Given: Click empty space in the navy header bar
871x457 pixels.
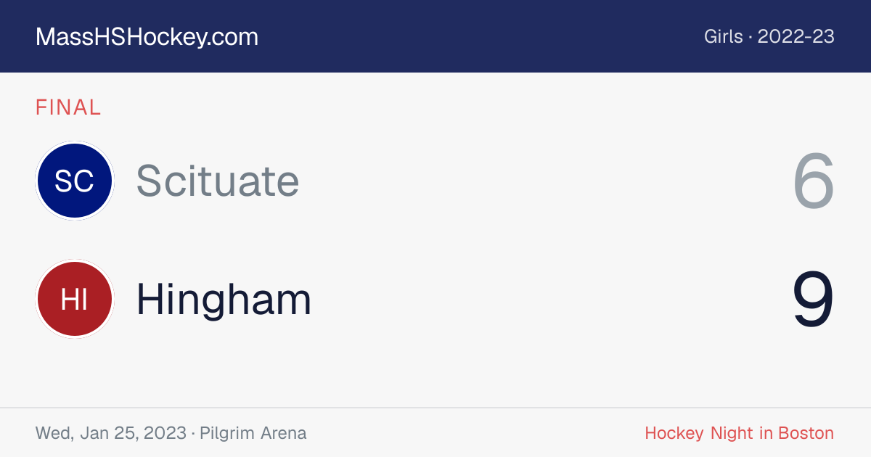Looking at the screenshot, I should click(x=479, y=36).
